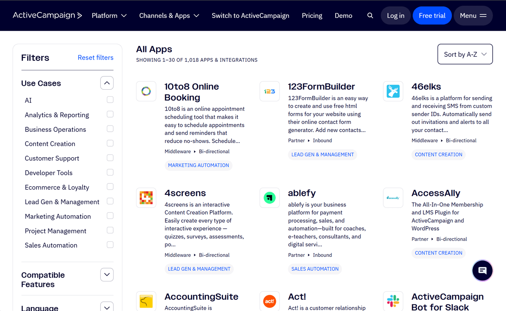Go to Switch to ActiveCampaign page

(x=250, y=15)
